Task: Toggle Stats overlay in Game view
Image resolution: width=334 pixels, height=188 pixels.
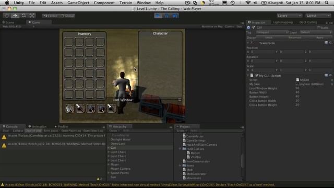Action: coord(239,27)
